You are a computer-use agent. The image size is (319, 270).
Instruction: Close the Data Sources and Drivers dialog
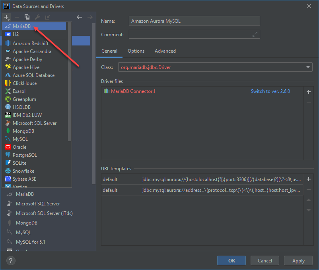coord(309,6)
